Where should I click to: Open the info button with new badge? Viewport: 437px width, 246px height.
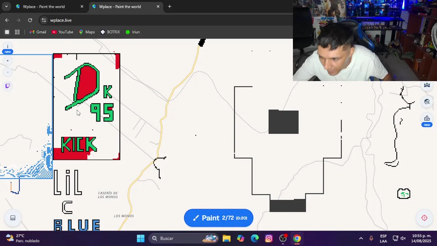tap(8, 47)
